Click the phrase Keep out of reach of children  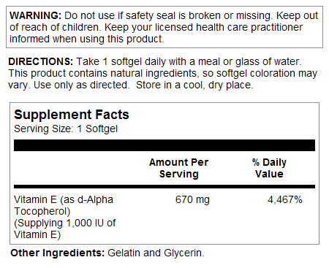pyautogui.click(x=164, y=21)
